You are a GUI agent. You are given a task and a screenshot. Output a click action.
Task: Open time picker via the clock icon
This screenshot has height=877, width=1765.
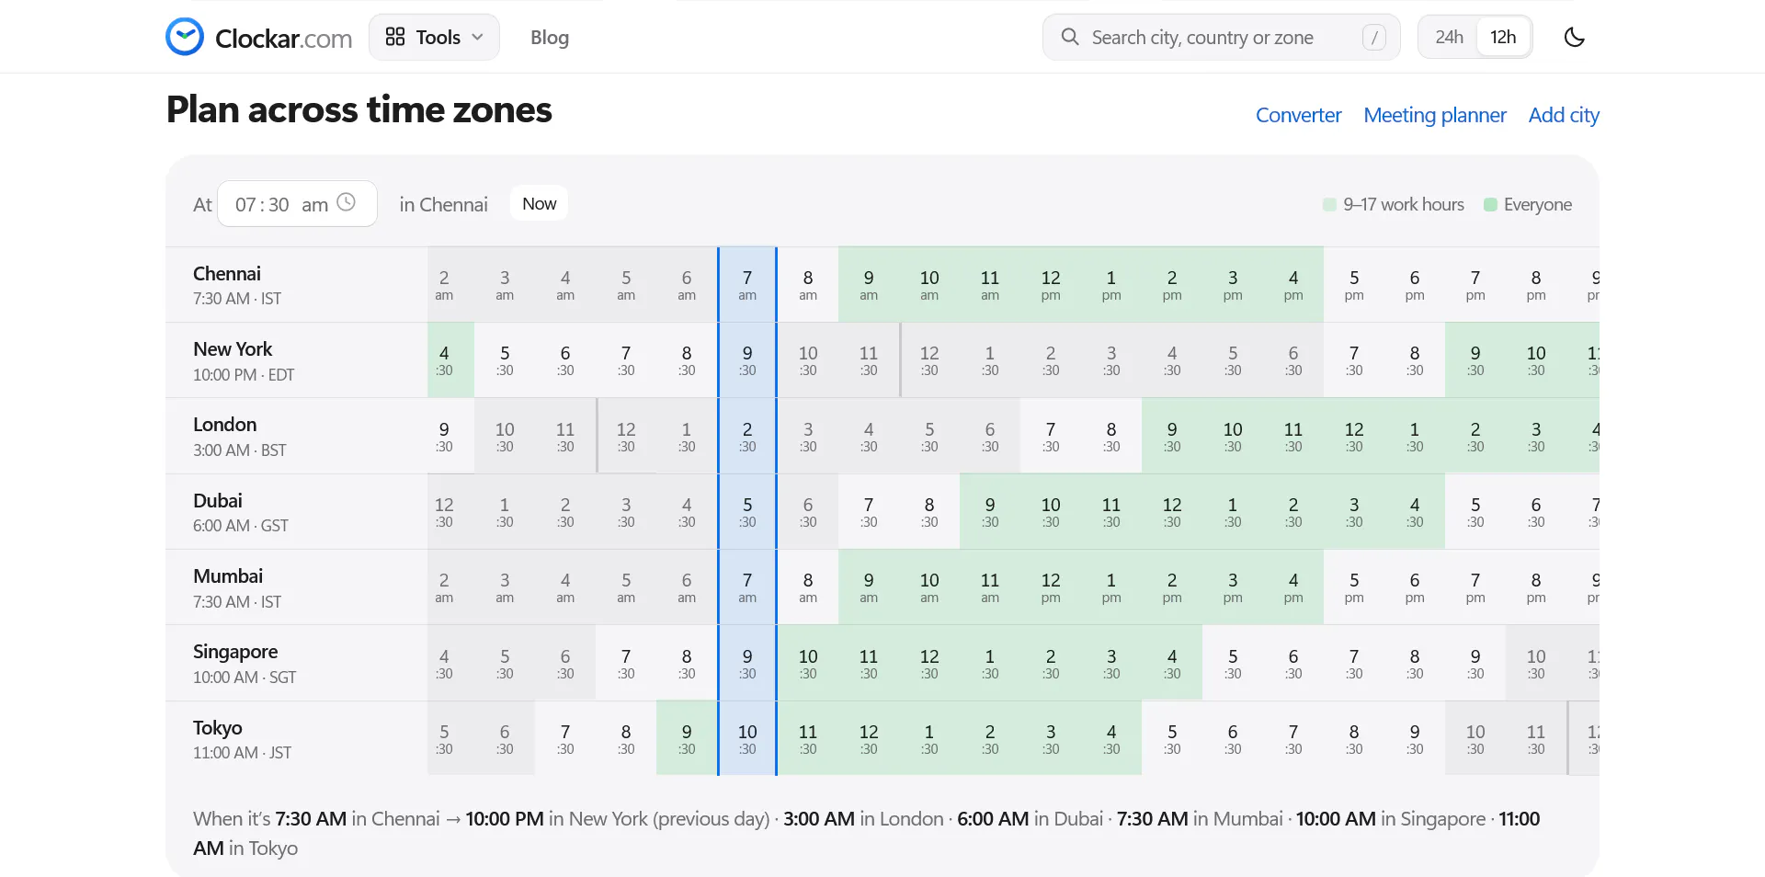(x=346, y=203)
